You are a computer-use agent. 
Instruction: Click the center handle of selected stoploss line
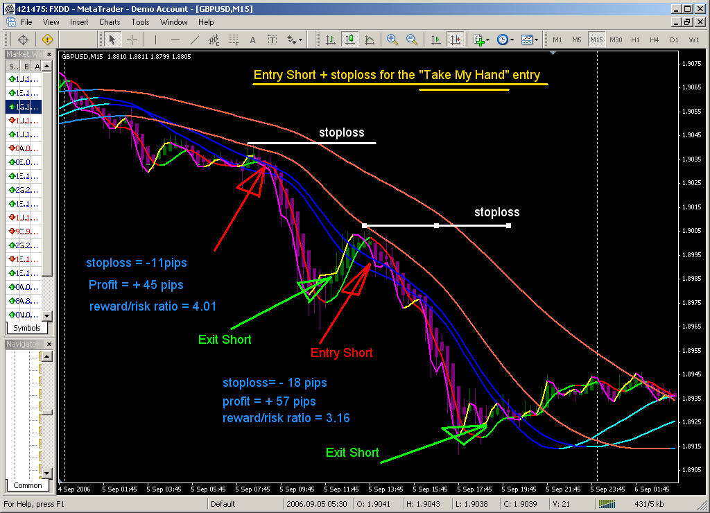(437, 225)
